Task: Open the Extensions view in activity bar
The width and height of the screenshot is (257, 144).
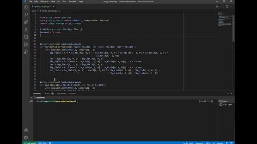Action: pos(26,22)
